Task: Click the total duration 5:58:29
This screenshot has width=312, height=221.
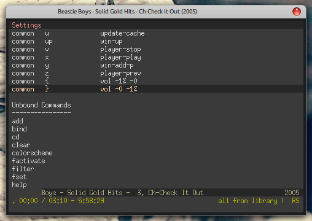Action: click(91, 201)
